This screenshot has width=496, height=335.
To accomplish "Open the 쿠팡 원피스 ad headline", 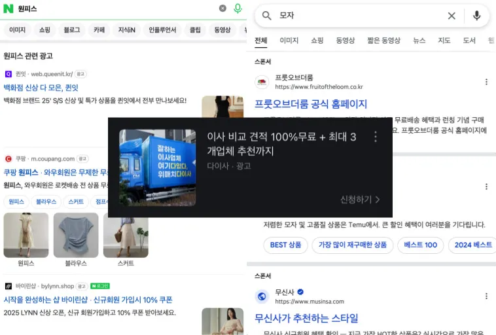I will (56, 172).
